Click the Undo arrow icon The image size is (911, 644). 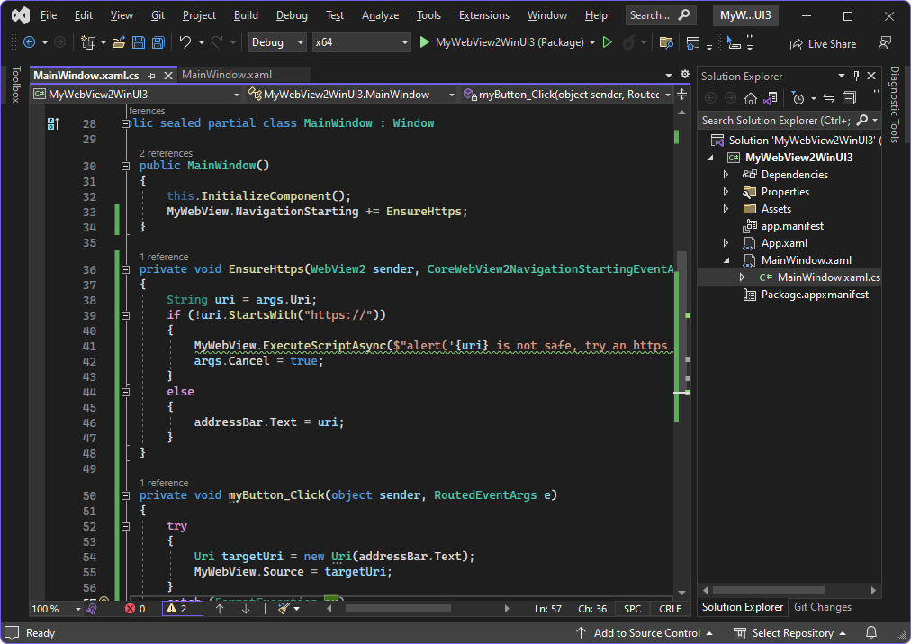point(185,42)
